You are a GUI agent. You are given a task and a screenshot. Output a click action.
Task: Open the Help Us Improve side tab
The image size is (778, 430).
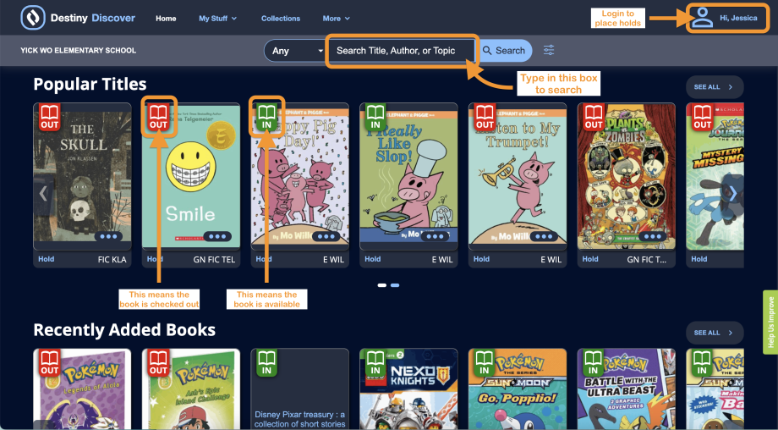pyautogui.click(x=770, y=322)
